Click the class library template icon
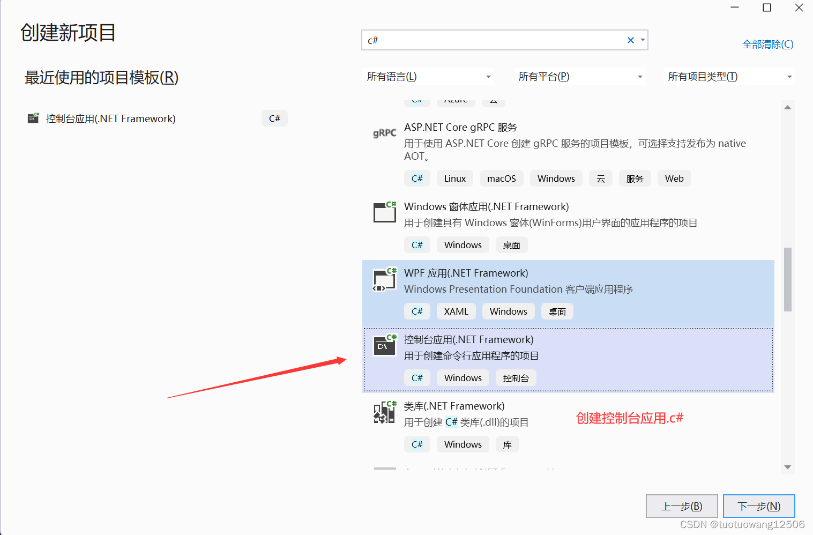The height and width of the screenshot is (535, 813). pyautogui.click(x=385, y=412)
